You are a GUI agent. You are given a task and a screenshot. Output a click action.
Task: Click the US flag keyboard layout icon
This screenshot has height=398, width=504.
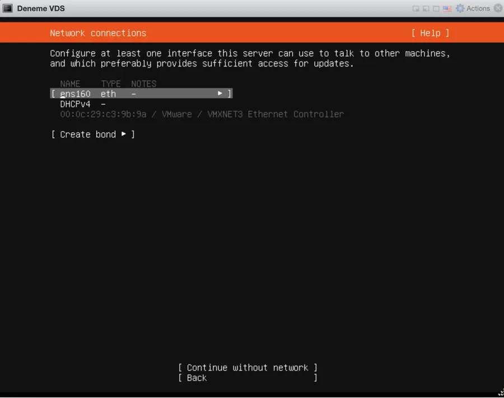coord(447,8)
